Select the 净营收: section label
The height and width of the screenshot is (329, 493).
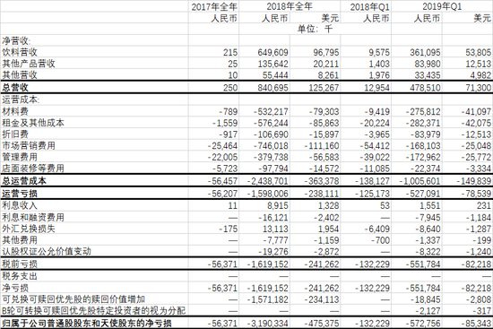(x=16, y=40)
